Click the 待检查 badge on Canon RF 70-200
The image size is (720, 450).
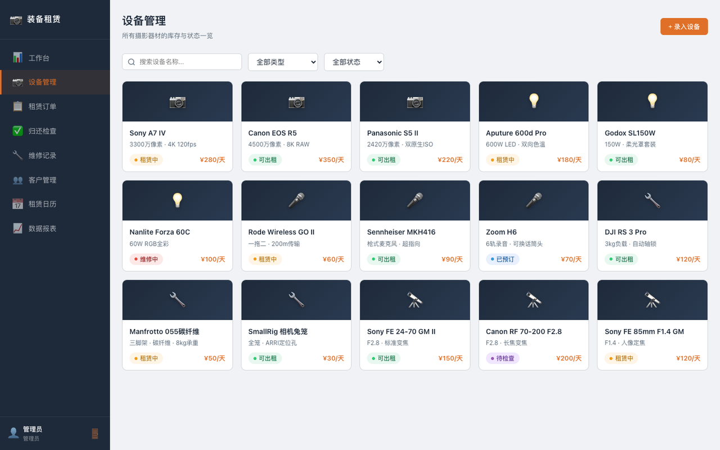coord(502,358)
